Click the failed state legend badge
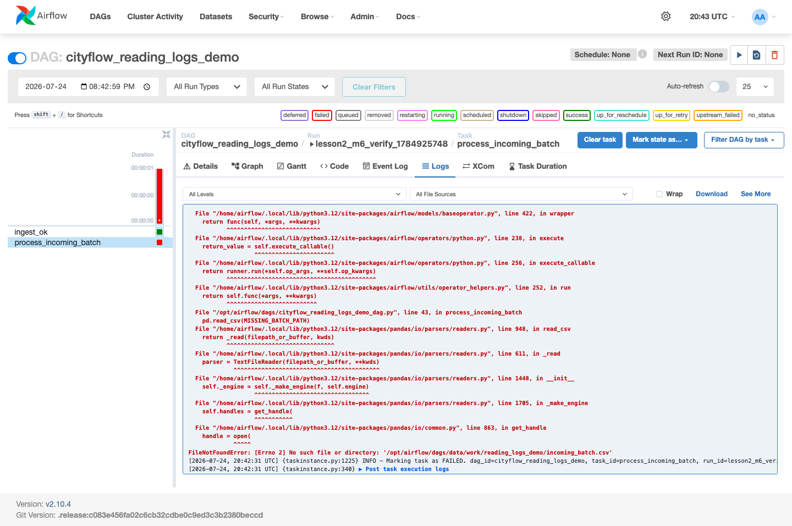Screen dimensions: 792x526 point(322,115)
